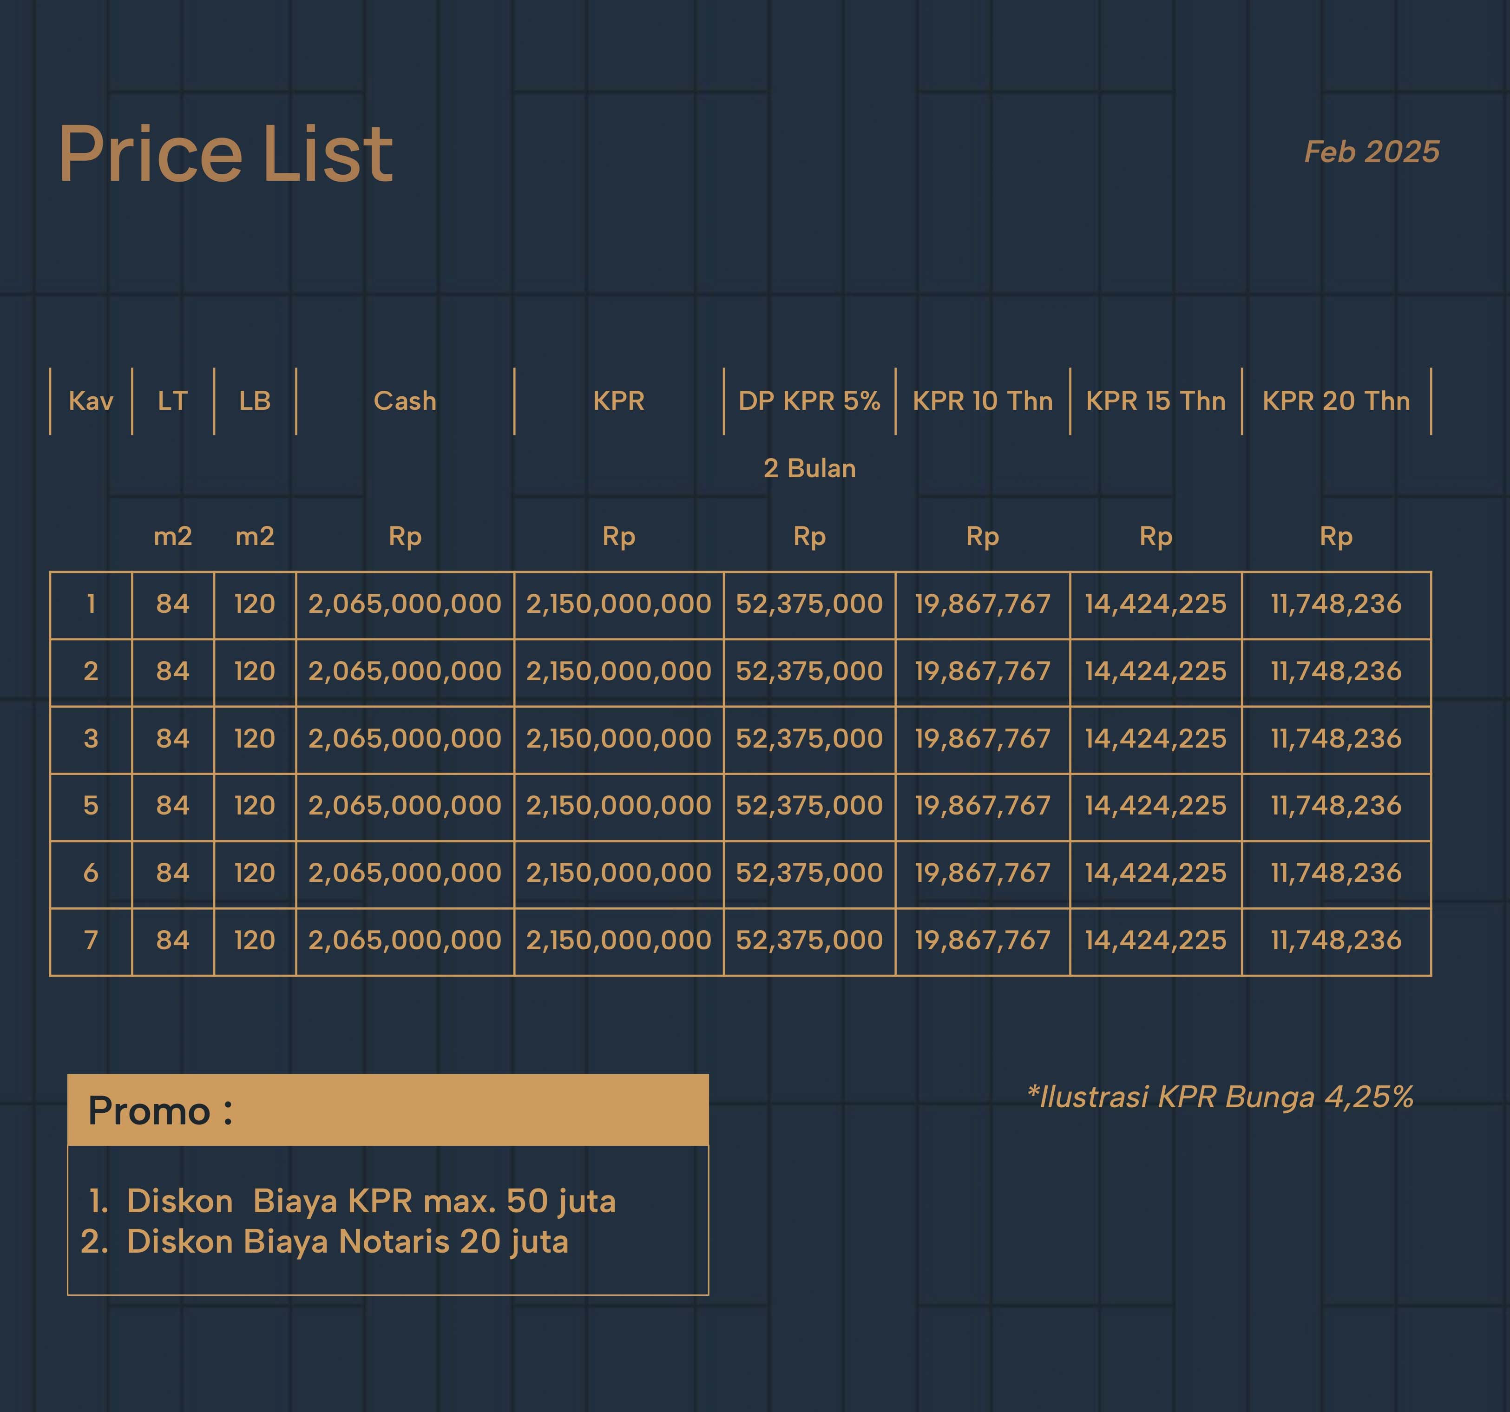The image size is (1510, 1412).
Task: Click the Kav number 7 cell
Action: click(91, 940)
